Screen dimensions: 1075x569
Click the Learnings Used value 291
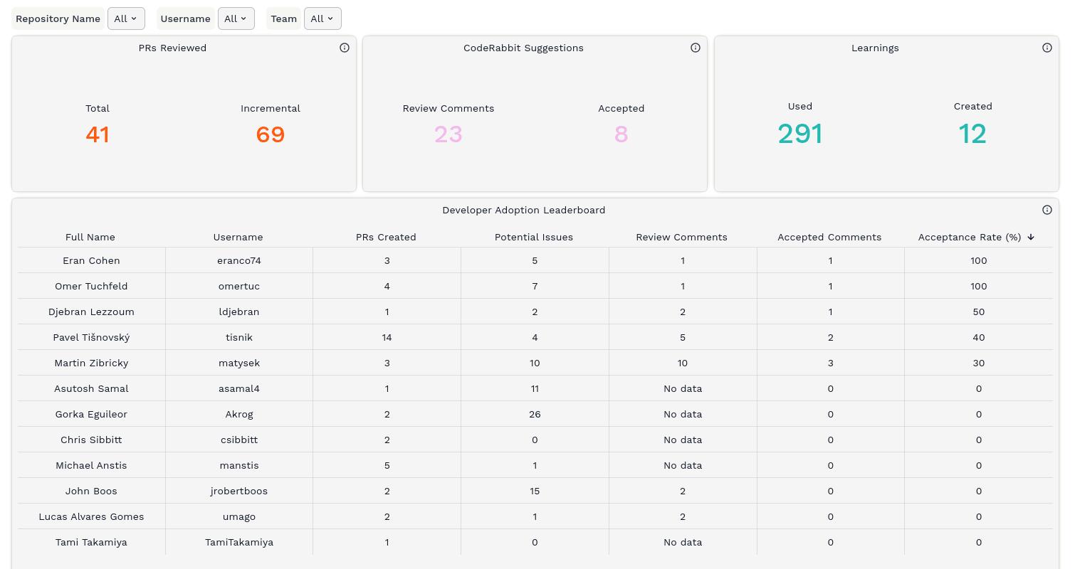(x=800, y=134)
